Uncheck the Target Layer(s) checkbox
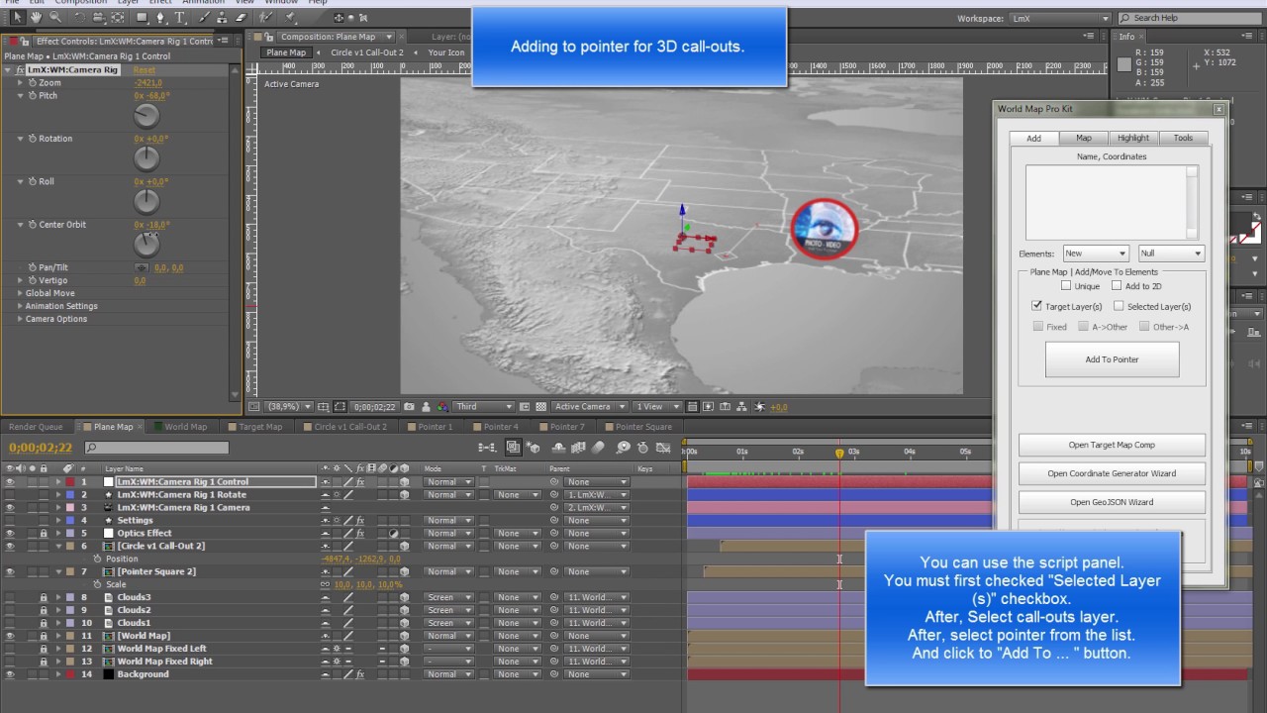The height and width of the screenshot is (713, 1267). 1036,306
